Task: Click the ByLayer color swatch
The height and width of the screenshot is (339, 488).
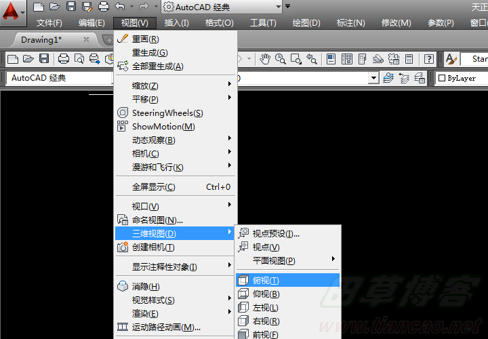Action: point(442,78)
